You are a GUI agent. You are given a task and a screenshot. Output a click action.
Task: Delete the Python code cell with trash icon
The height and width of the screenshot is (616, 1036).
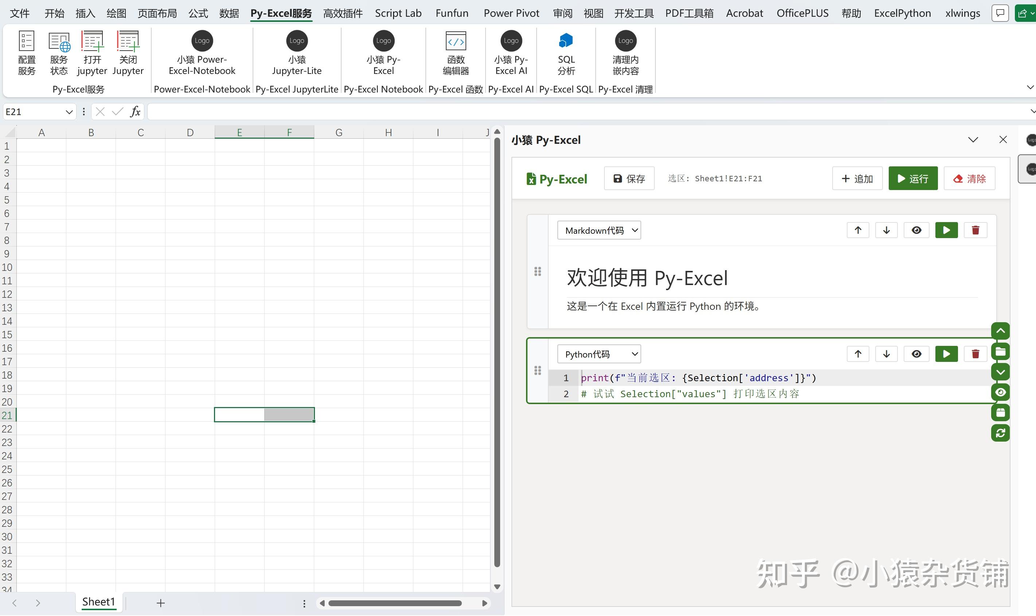point(975,354)
